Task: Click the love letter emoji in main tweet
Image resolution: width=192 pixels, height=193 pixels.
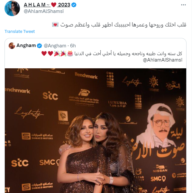Action: (x=55, y=24)
